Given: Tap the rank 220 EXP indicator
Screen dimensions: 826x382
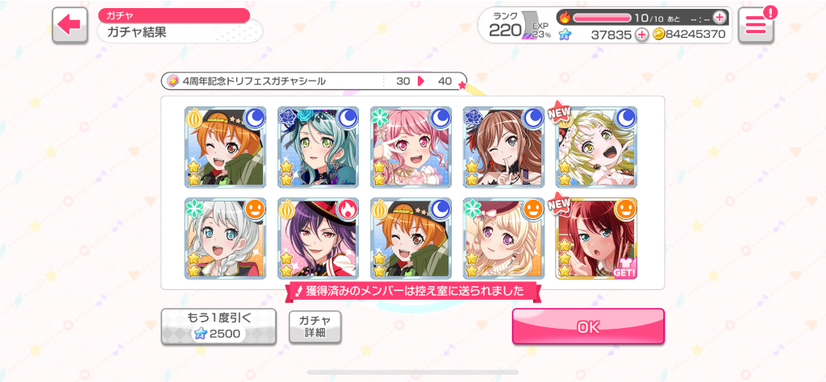Looking at the screenshot, I should 519,25.
